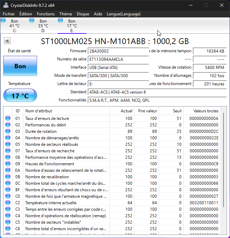The width and height of the screenshot is (230, 238).
Task: Click the Actuel column header
Action: point(122,111)
